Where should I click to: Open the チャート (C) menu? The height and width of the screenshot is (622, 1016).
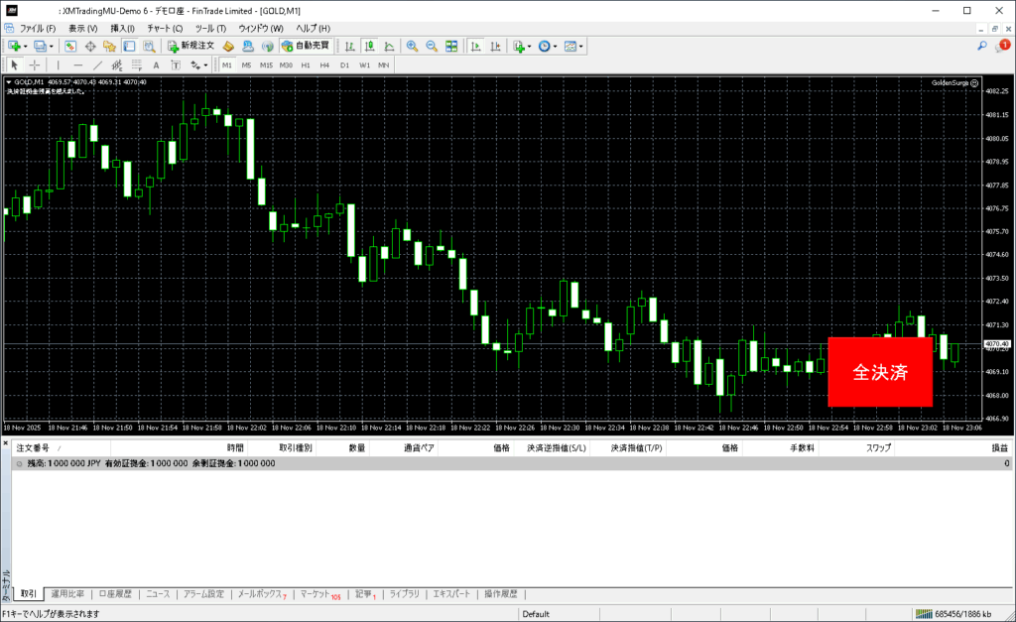click(165, 28)
